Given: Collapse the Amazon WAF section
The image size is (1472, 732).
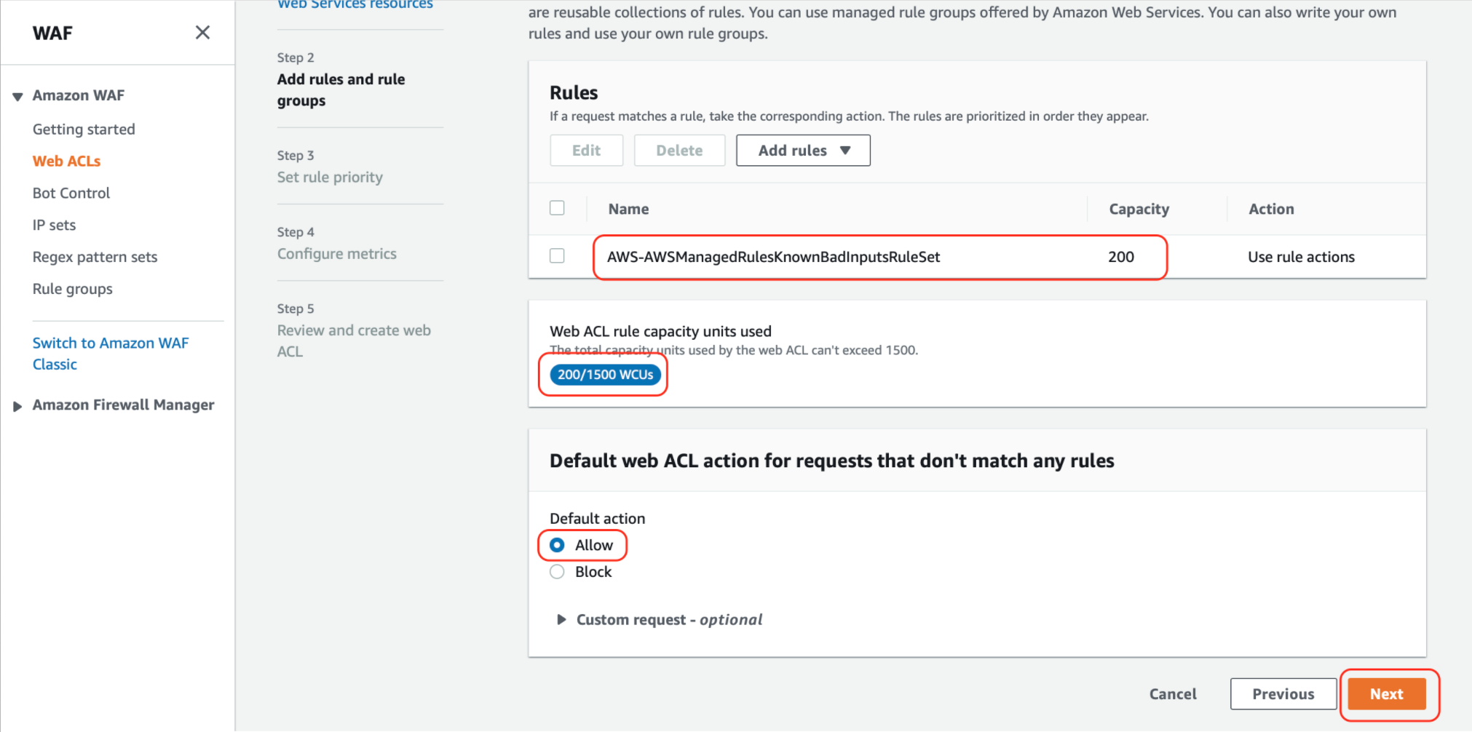Looking at the screenshot, I should point(17,96).
